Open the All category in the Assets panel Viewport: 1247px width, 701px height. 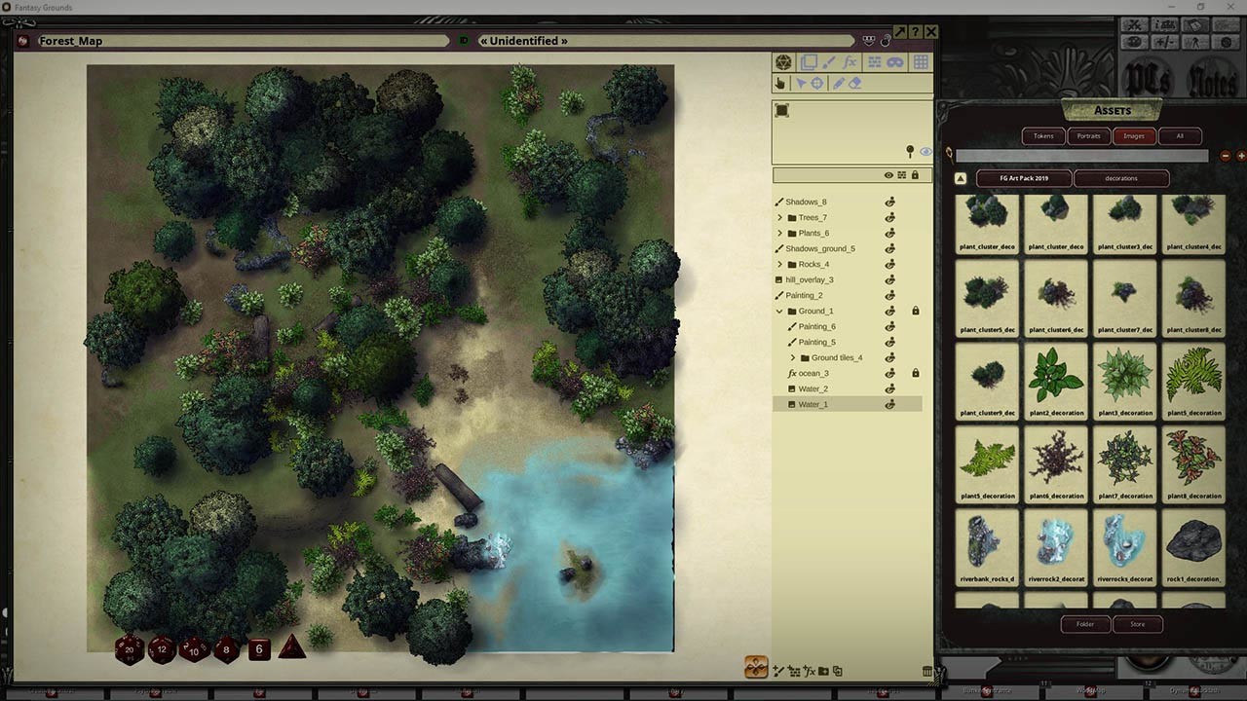[1181, 136]
